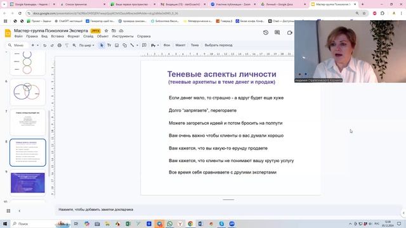
Task: Open the Объект menu
Action: click(x=103, y=37)
